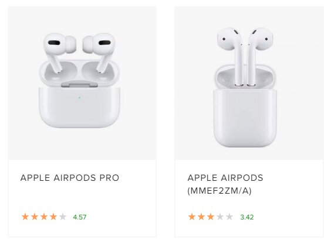This screenshot has width=331, height=244.
Task: Select second star of AirPods Pro rating
Action: click(35, 216)
